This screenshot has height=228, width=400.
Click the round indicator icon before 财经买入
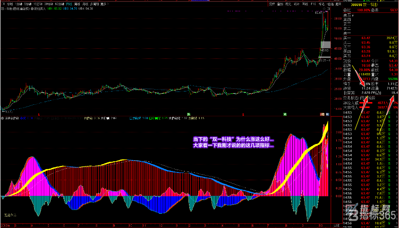tap(32, 9)
